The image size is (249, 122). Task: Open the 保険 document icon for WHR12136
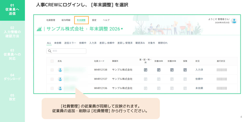tap(185, 88)
